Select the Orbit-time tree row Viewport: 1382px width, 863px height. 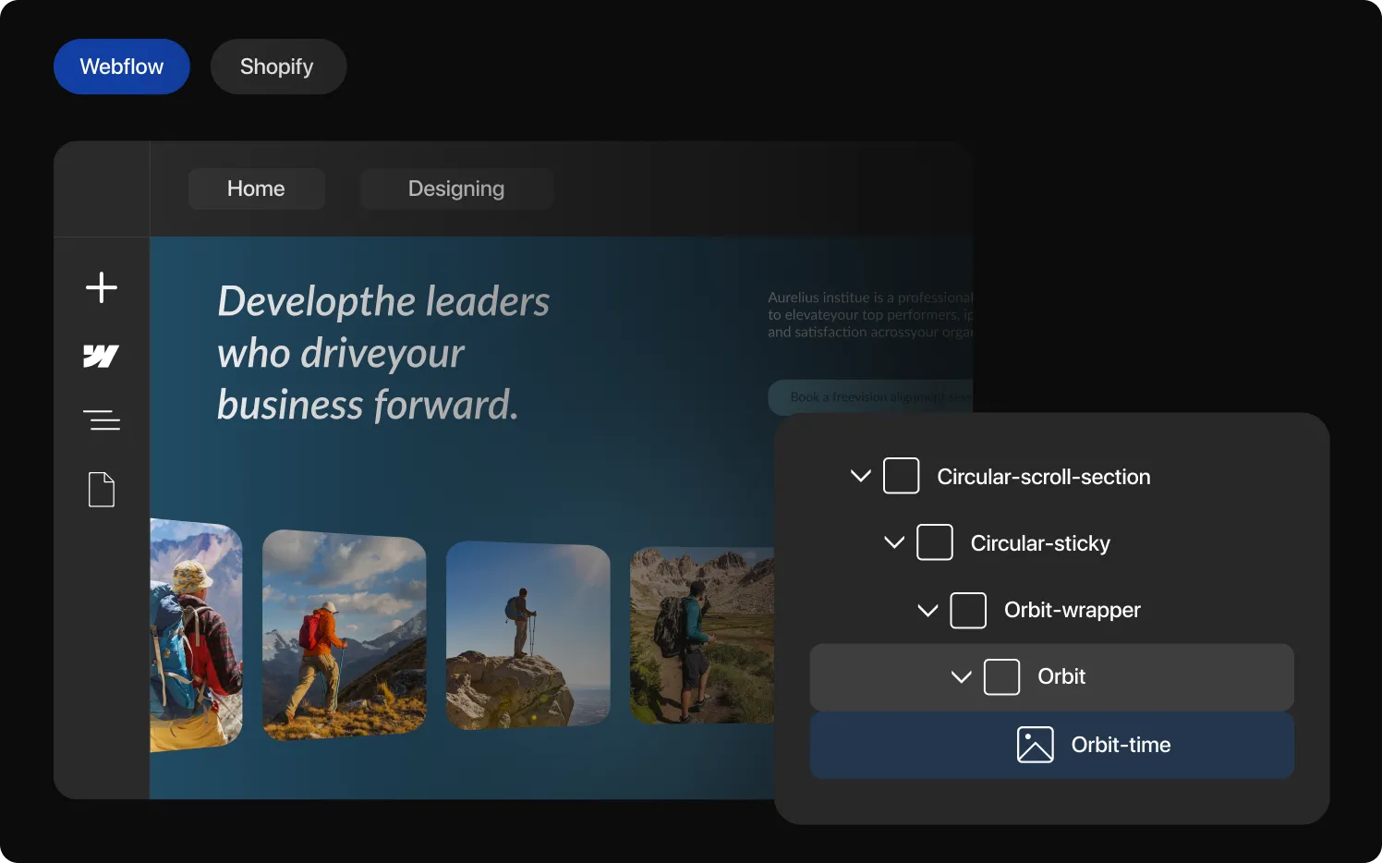point(1052,745)
